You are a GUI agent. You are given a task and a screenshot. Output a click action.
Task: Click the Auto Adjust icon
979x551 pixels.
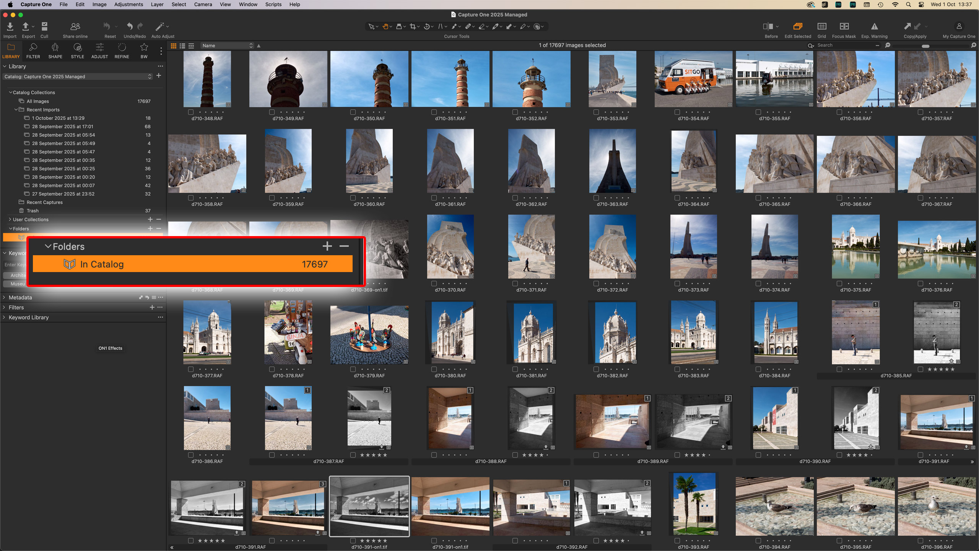161,27
